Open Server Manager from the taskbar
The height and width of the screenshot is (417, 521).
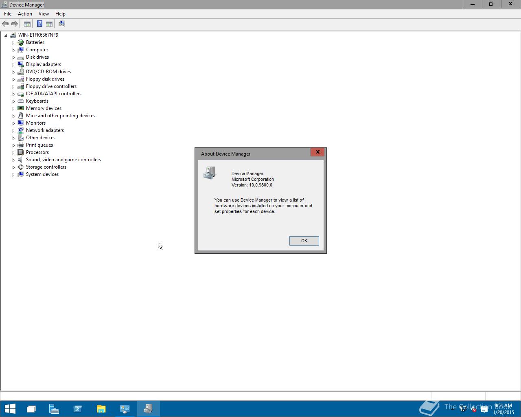point(54,408)
